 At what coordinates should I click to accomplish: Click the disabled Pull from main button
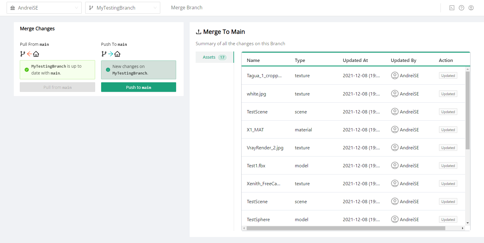pyautogui.click(x=57, y=87)
